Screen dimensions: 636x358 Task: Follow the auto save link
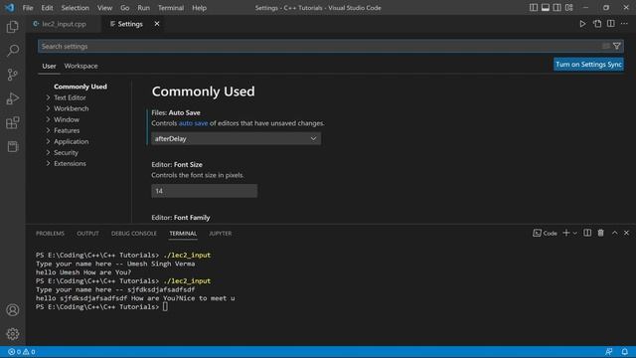coord(193,123)
